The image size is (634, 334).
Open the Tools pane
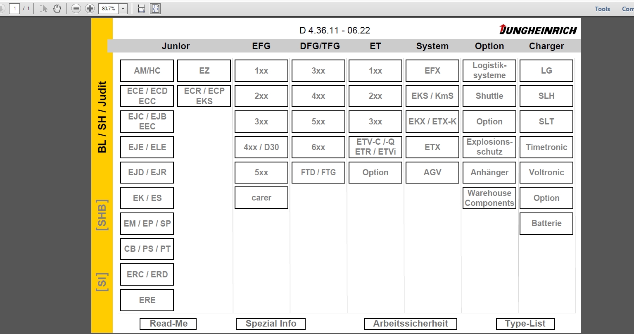pos(602,9)
